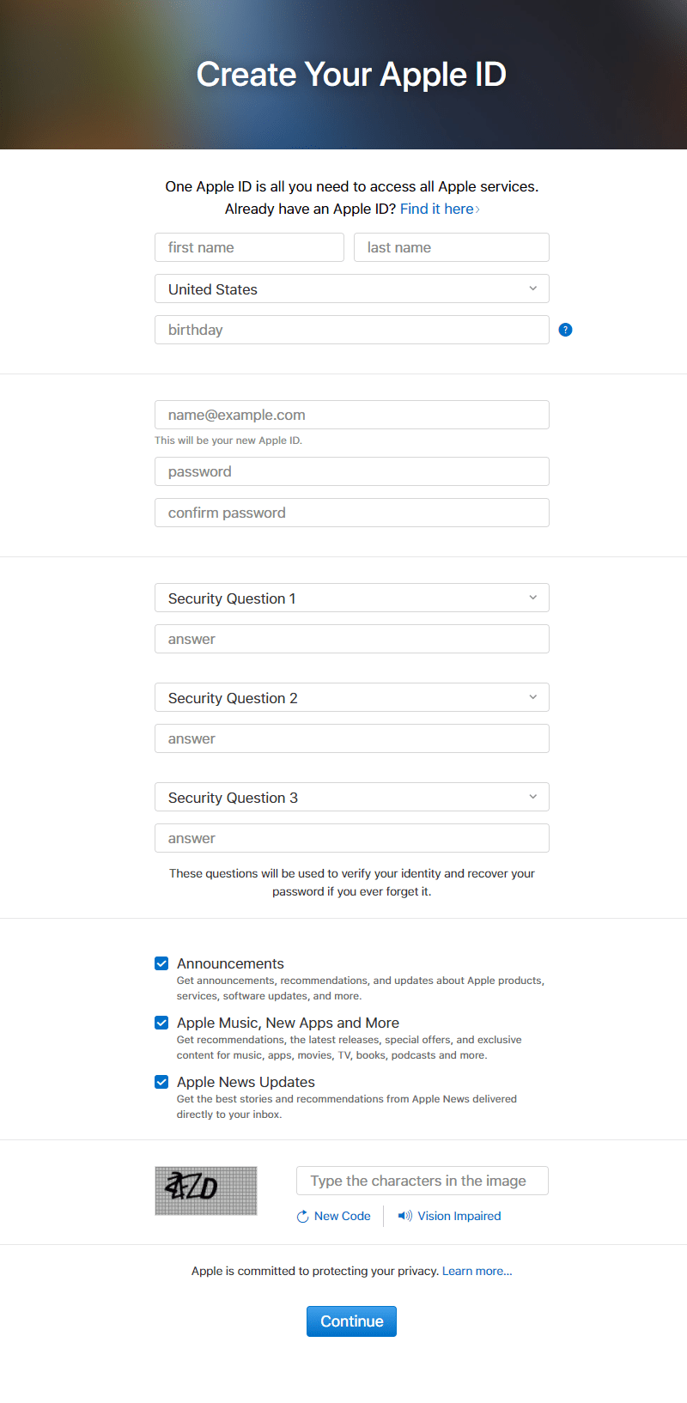Select the Security Question 3 dropdown

click(x=352, y=798)
